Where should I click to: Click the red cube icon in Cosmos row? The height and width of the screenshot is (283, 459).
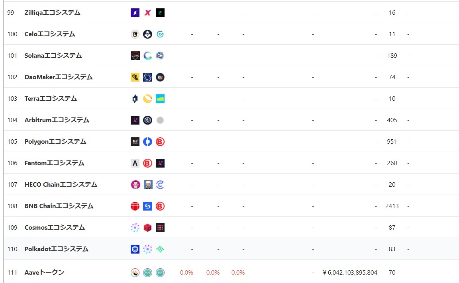(x=147, y=228)
